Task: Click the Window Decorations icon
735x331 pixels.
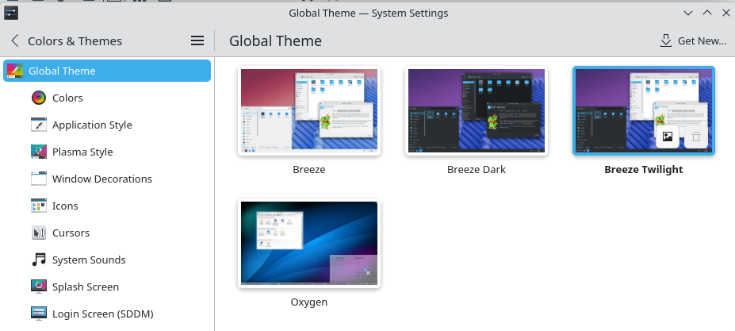Action: tap(39, 179)
